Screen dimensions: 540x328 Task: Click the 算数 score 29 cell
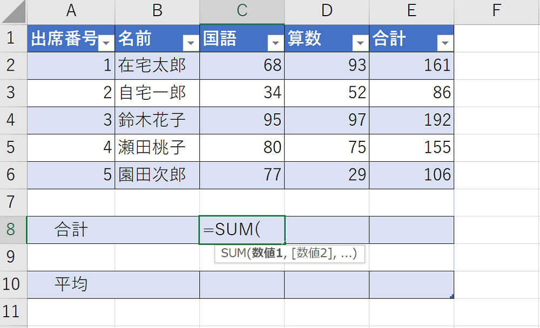tap(327, 175)
